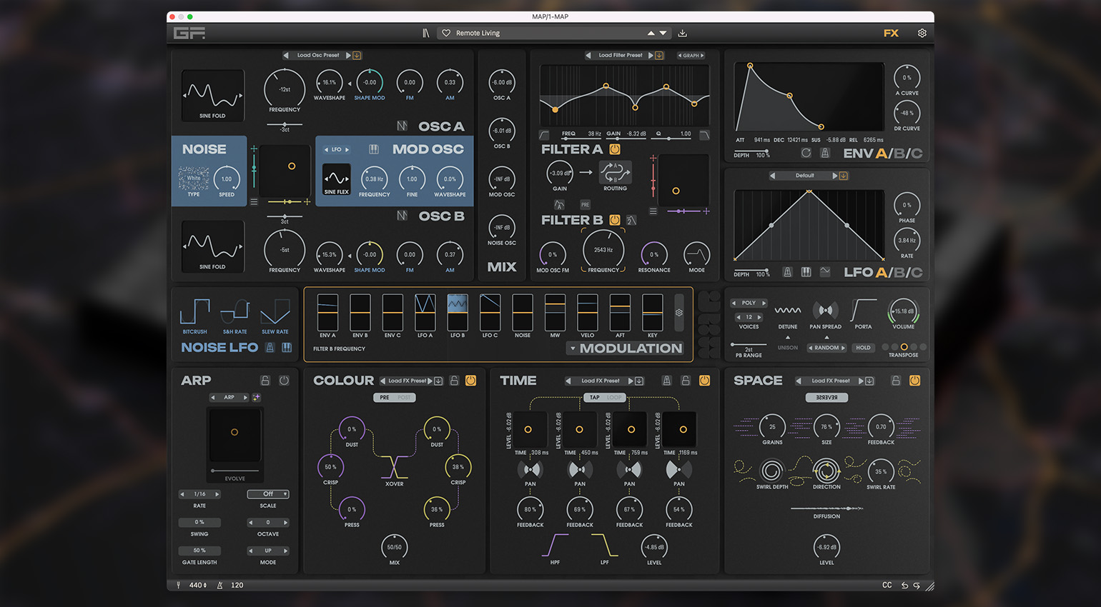Click the Filter A routing icon
This screenshot has width=1101, height=607.
point(615,172)
